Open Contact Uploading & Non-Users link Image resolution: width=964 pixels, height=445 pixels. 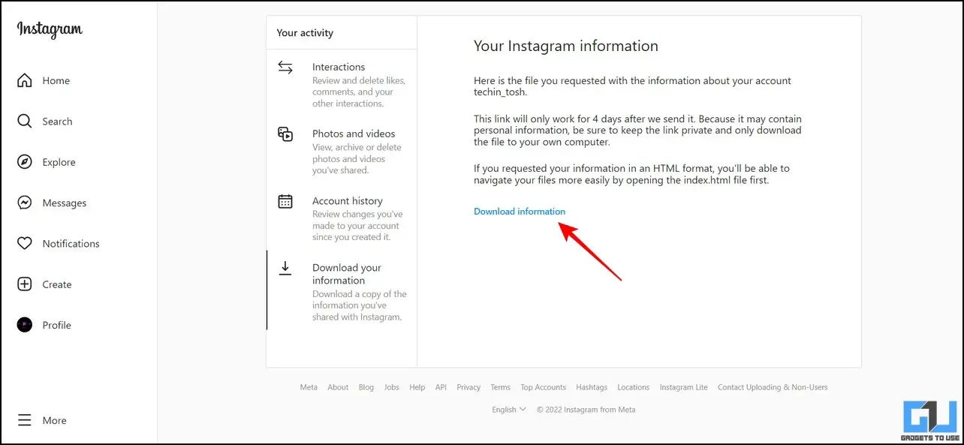tap(773, 387)
